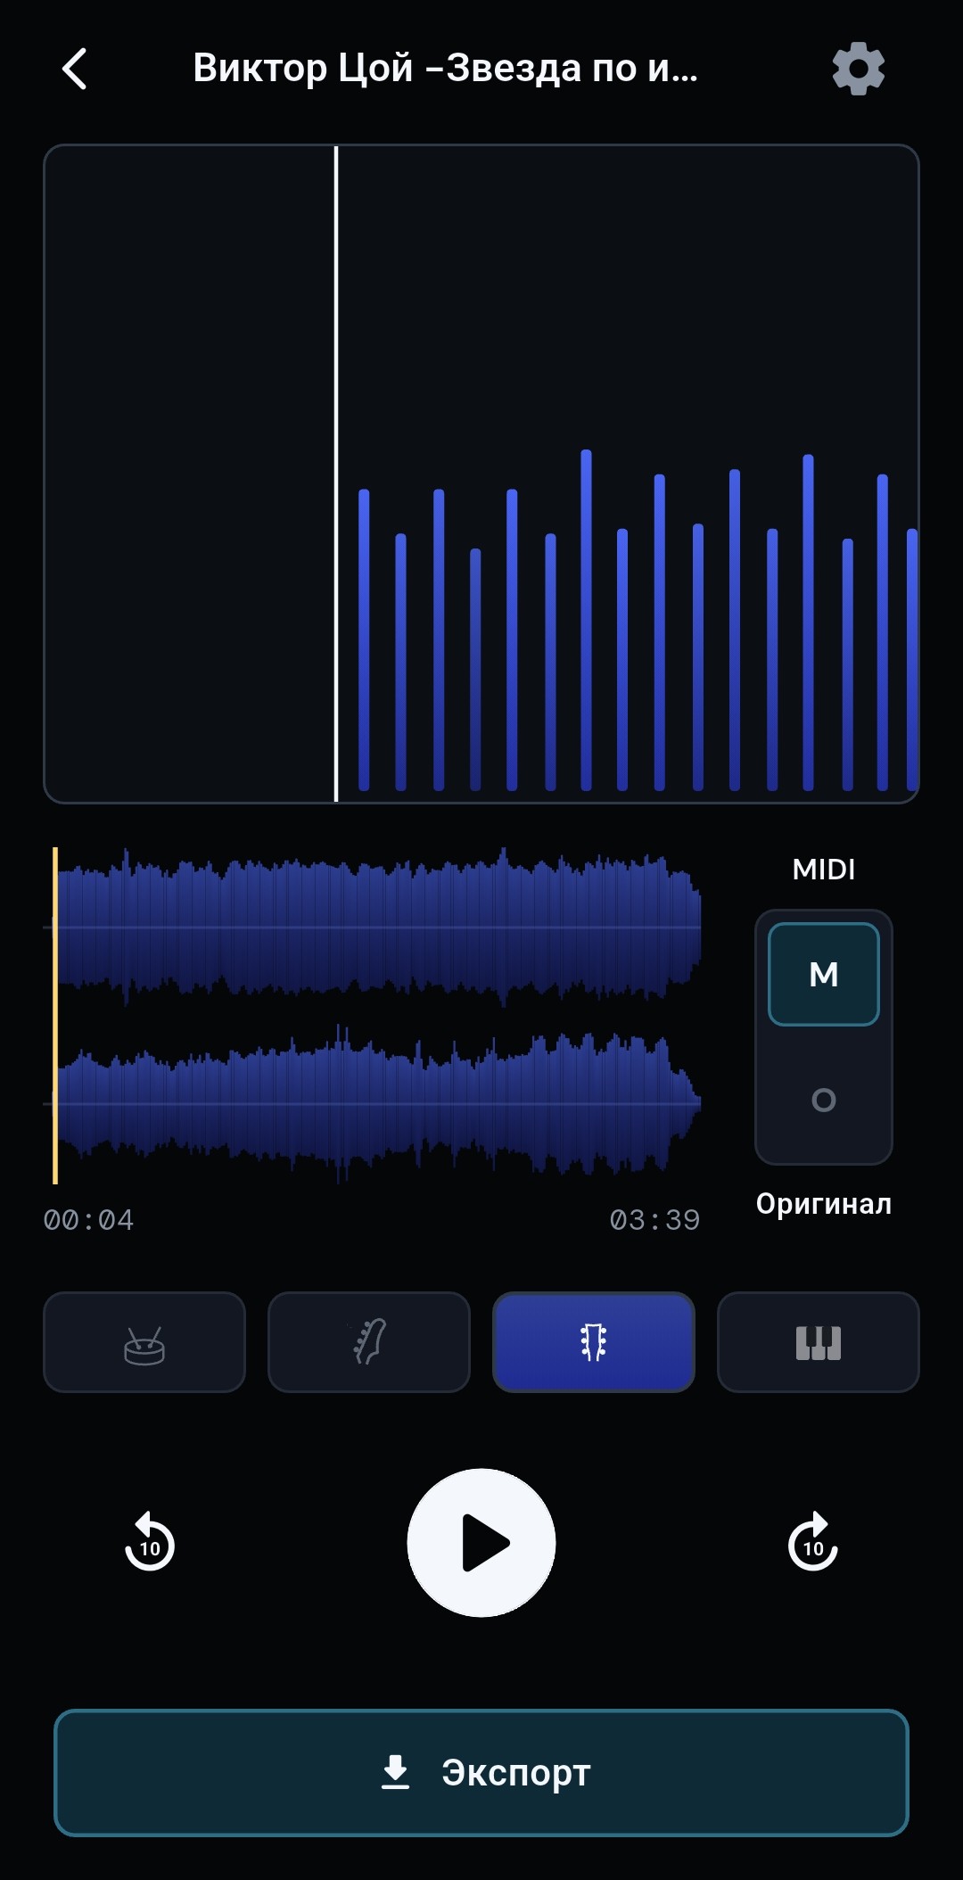Rewind 10 seconds

[x=150, y=1542]
